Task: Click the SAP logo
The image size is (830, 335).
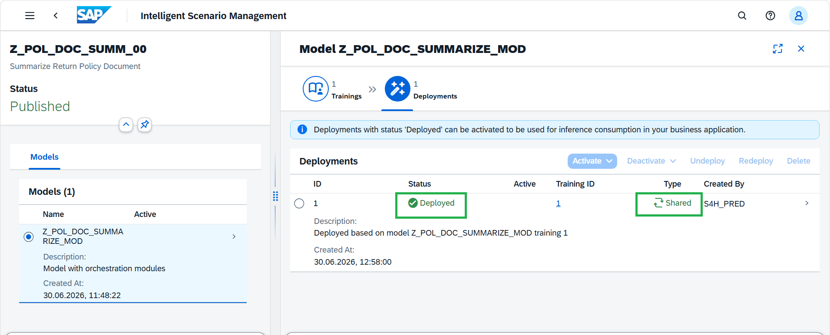Action: pyautogui.click(x=94, y=15)
